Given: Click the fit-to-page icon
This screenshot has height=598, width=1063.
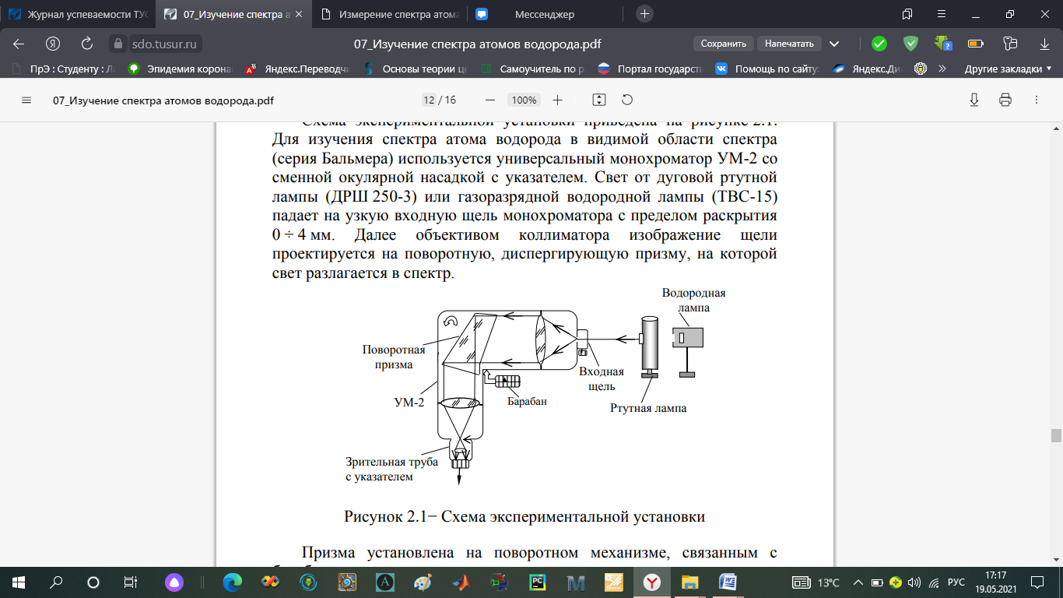Looking at the screenshot, I should 599,100.
